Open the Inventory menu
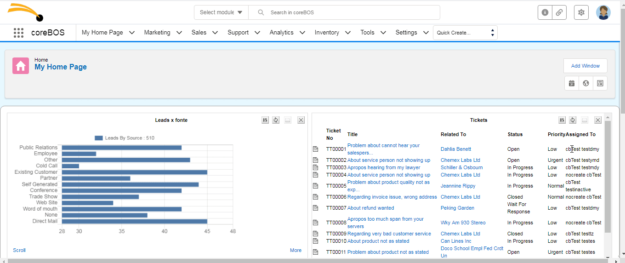The height and width of the screenshot is (263, 625). point(327,33)
